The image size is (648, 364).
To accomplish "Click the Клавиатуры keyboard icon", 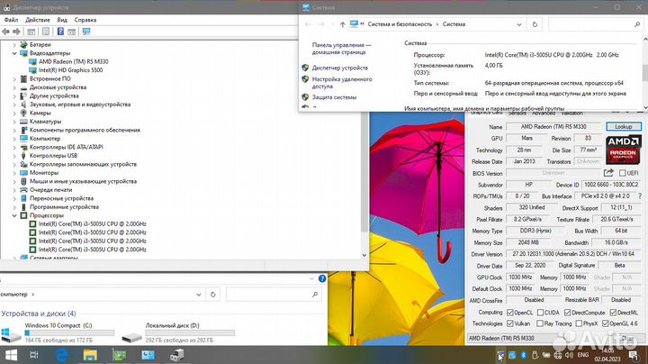I will [x=23, y=122].
